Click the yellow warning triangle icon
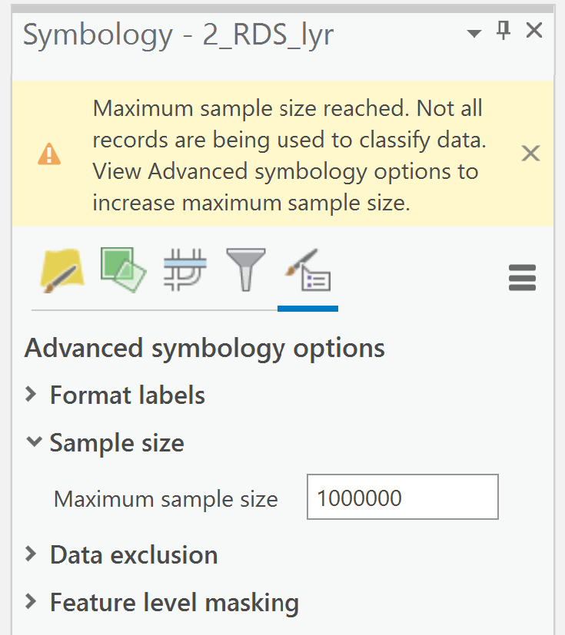The height and width of the screenshot is (635, 565). [51, 154]
